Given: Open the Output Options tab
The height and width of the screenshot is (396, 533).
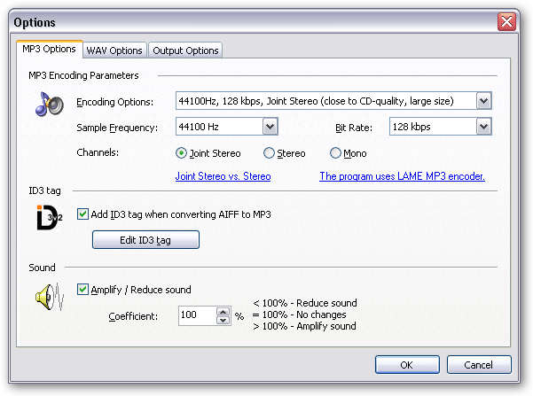Looking at the screenshot, I should [x=185, y=50].
